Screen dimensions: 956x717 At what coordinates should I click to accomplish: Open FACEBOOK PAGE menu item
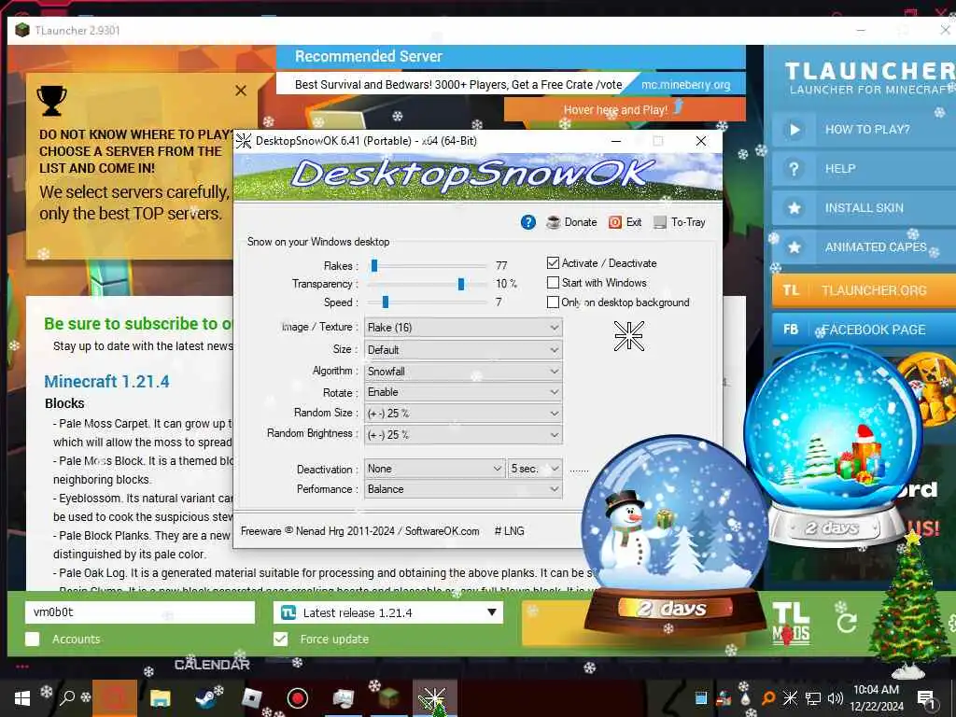pyautogui.click(x=864, y=330)
